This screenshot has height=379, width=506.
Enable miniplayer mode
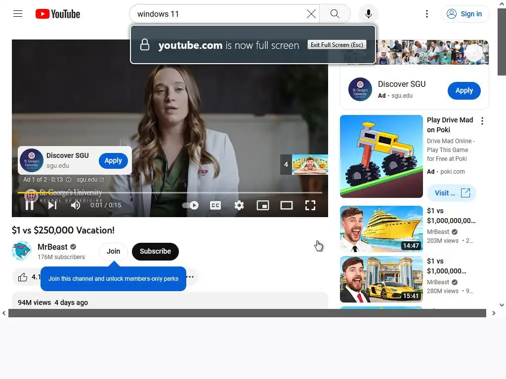263,205
